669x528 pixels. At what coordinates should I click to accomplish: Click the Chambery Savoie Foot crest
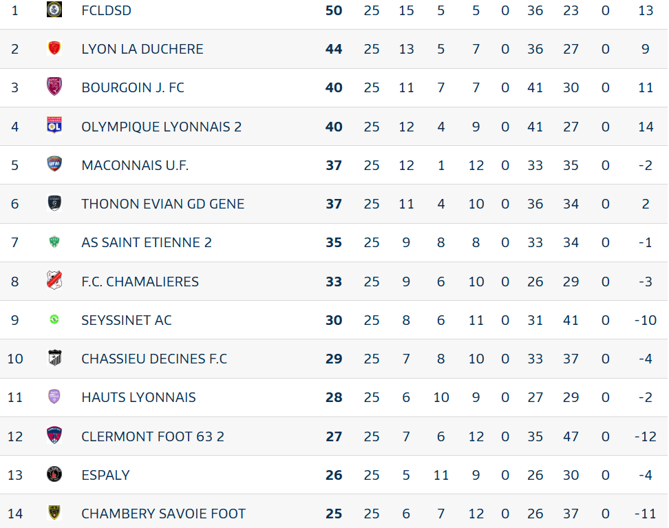(x=54, y=513)
